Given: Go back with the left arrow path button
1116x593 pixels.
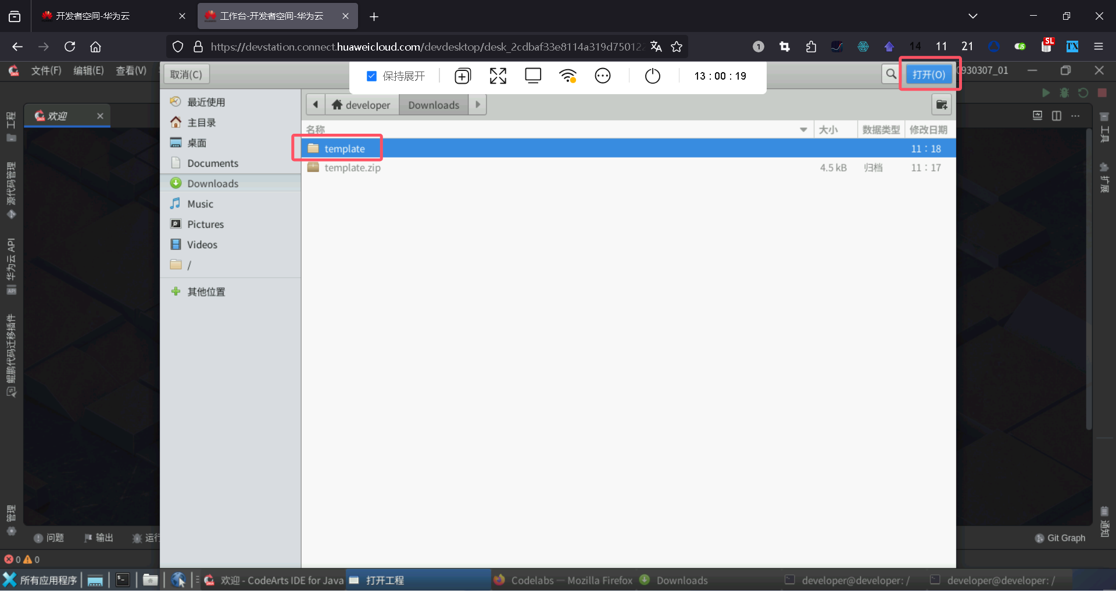Looking at the screenshot, I should pyautogui.click(x=316, y=105).
